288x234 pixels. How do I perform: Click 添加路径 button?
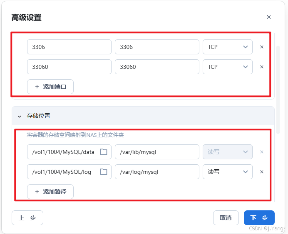click(50, 192)
